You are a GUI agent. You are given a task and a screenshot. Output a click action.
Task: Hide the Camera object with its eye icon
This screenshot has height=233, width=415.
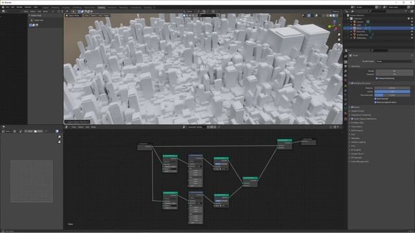412,22
